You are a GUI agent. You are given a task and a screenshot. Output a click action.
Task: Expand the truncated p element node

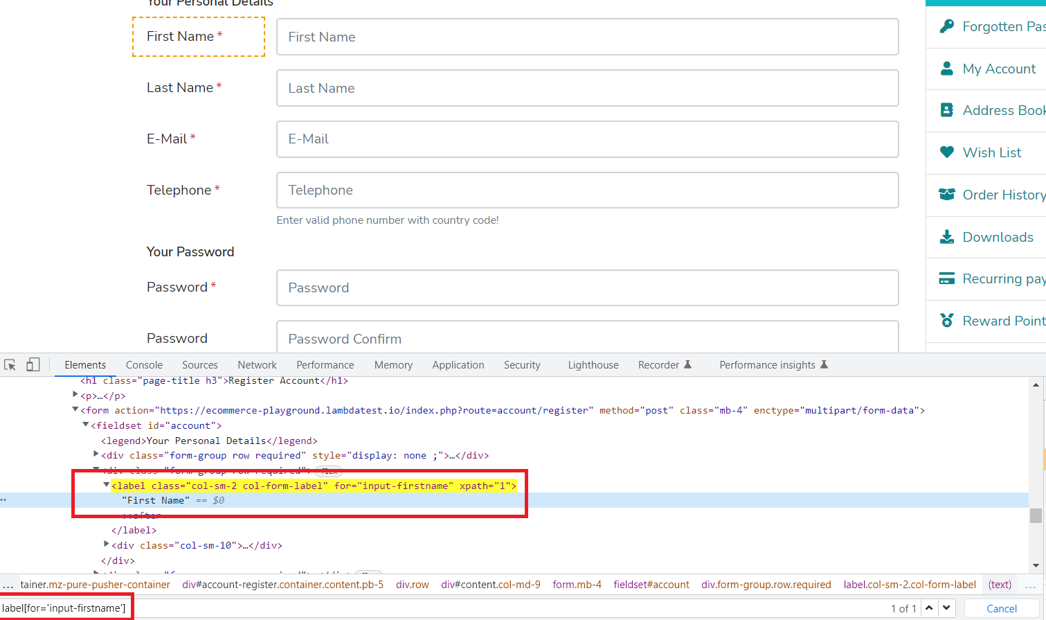pos(75,395)
